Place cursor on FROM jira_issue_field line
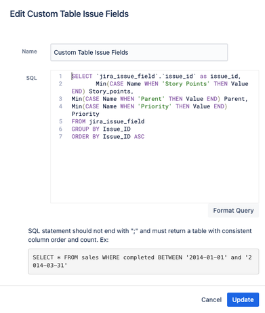The height and width of the screenshot is (313, 265). 108,121
